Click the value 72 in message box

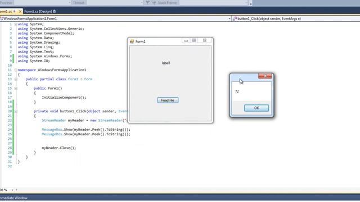[x=237, y=91]
